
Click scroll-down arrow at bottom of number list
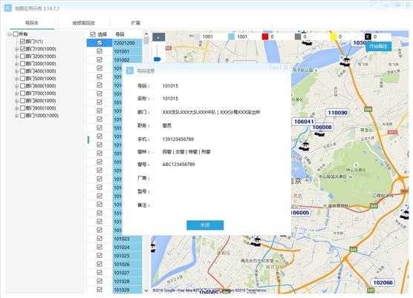click(146, 290)
